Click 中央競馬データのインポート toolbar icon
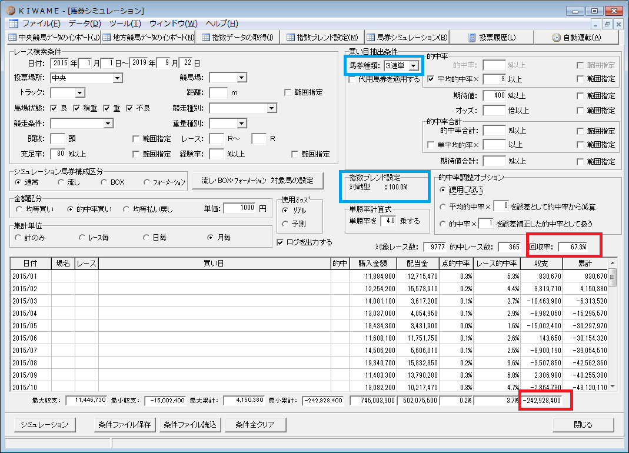The width and height of the screenshot is (629, 453). (12, 37)
